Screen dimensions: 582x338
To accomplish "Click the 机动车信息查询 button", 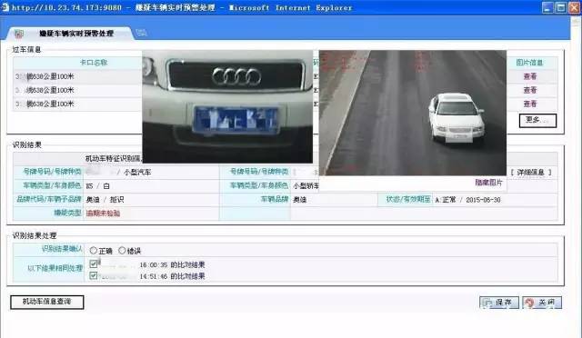I will click(x=46, y=302).
